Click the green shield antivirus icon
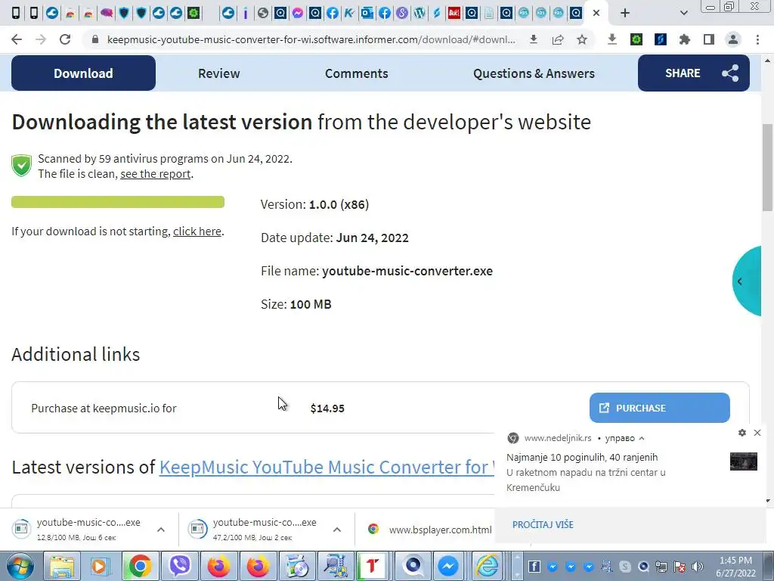Image resolution: width=774 pixels, height=581 pixels. click(x=22, y=166)
